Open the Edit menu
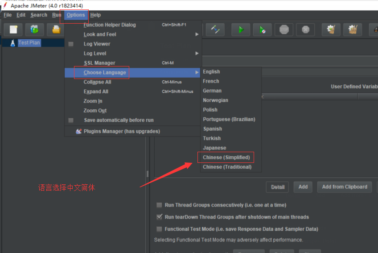Viewport: 378px width, 253px height. (x=21, y=15)
